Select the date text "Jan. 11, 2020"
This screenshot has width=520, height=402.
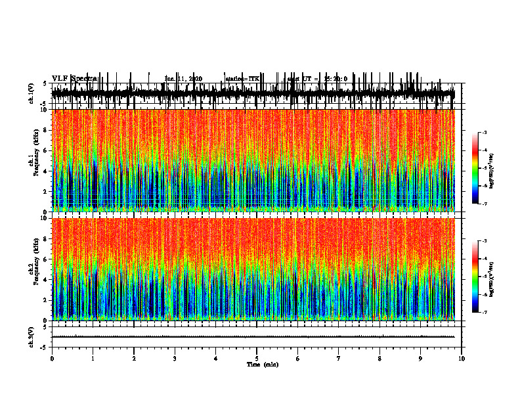(183, 79)
